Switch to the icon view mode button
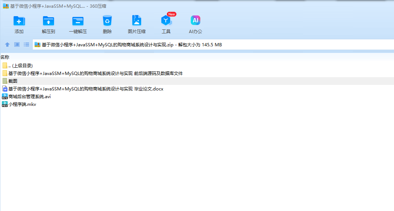Viewport: 394px width, 211px height. click(x=17, y=44)
